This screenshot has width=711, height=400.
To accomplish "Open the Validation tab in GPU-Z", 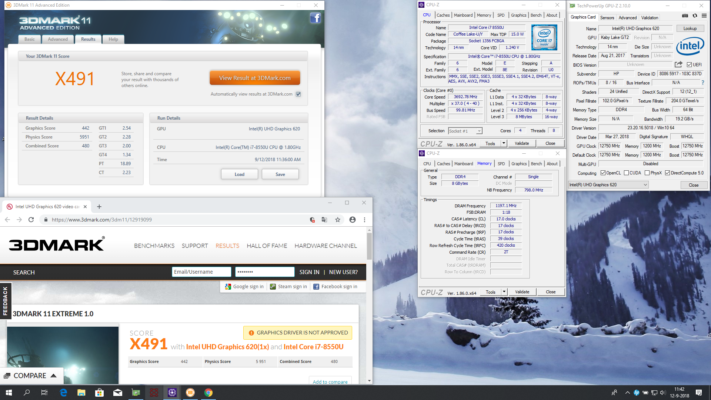I will pos(650,17).
